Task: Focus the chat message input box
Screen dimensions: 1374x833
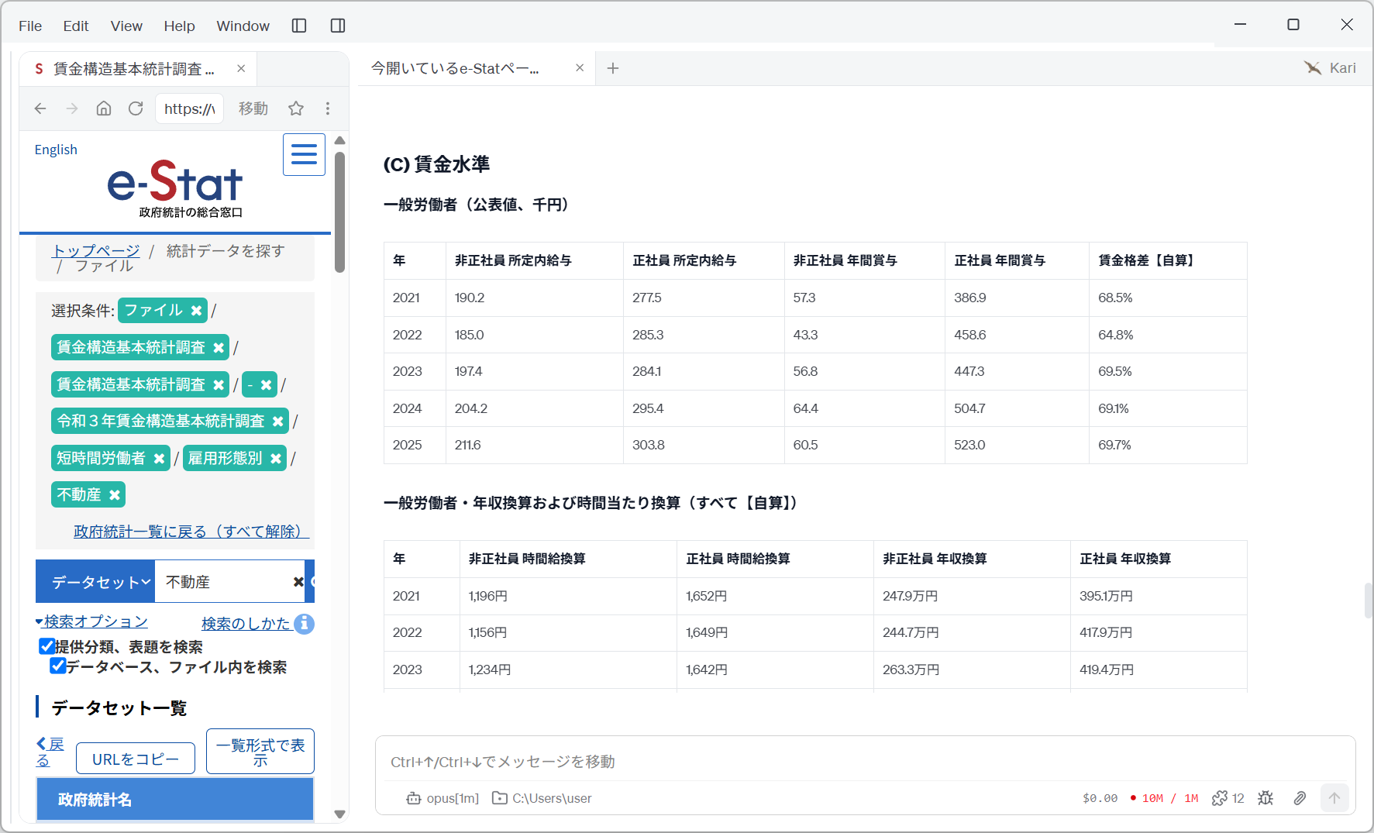Action: coord(865,762)
